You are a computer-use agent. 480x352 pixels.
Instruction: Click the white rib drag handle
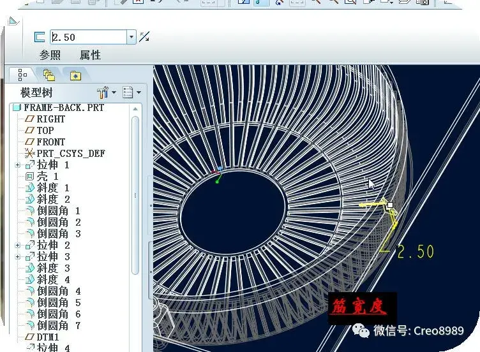tap(390, 205)
